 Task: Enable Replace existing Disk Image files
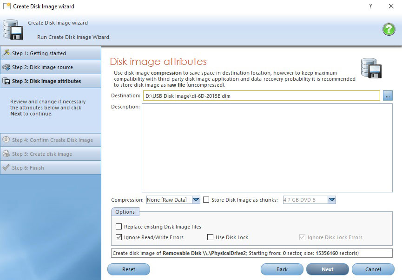point(119,227)
